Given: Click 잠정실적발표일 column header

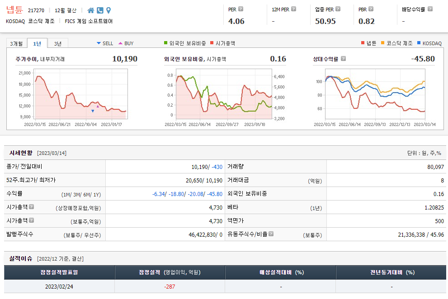Looking at the screenshot, I should (x=59, y=272).
